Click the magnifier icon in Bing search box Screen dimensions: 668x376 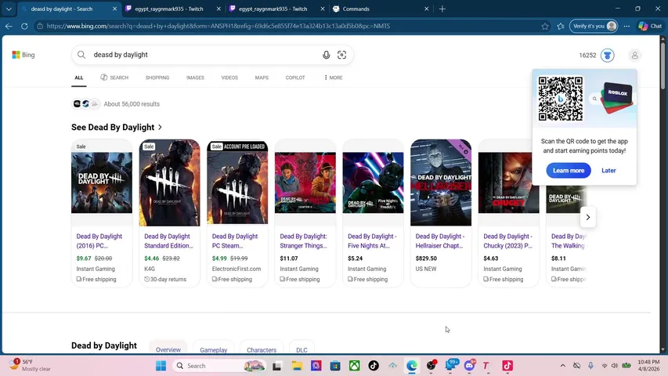(81, 55)
